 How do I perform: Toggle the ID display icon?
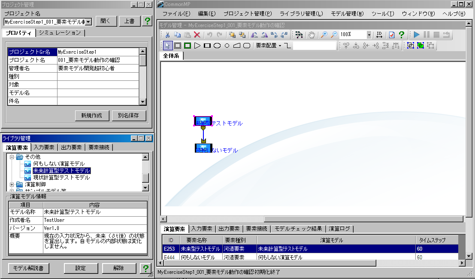(379, 35)
